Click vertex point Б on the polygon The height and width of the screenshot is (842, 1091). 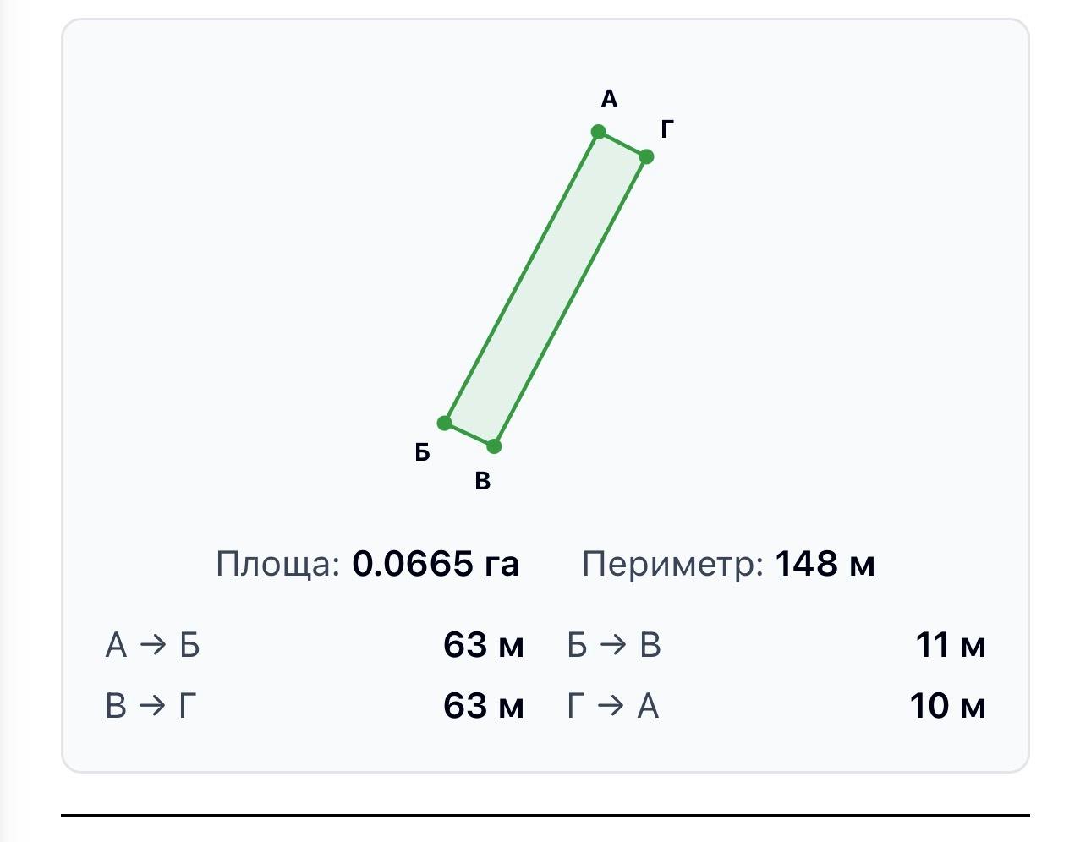(445, 423)
